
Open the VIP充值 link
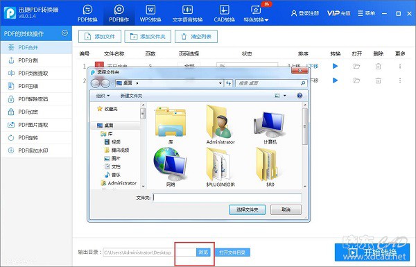(339, 13)
